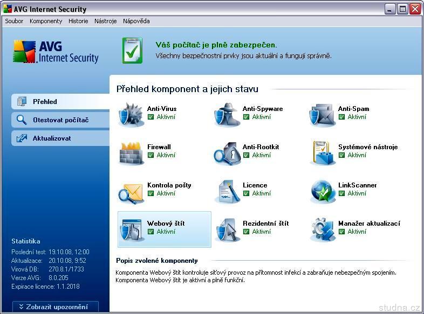The height and width of the screenshot is (314, 424).
Task: Open the Komponenty menu
Action: pos(46,21)
